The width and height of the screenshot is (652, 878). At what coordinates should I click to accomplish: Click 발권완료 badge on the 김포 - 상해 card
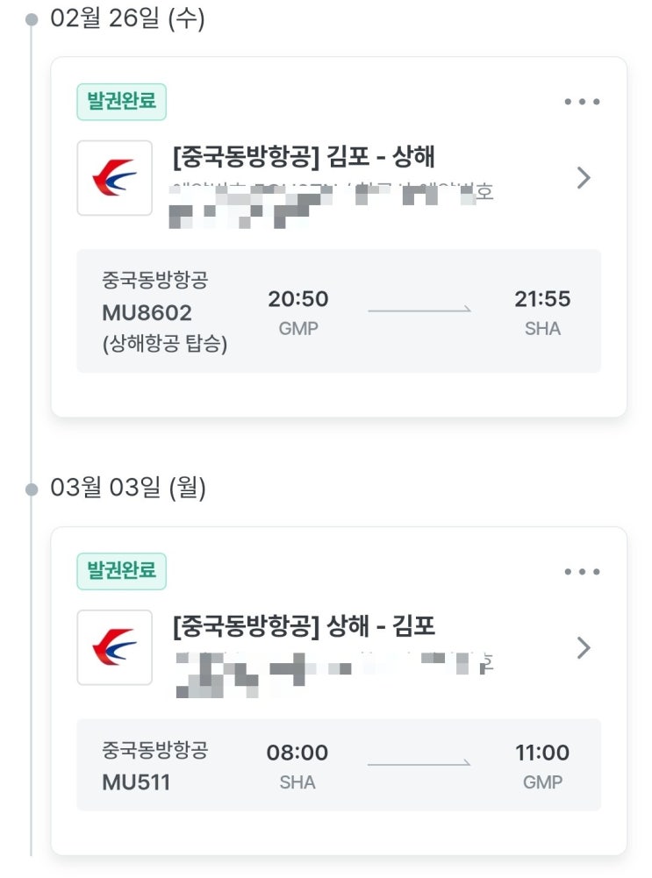121,102
